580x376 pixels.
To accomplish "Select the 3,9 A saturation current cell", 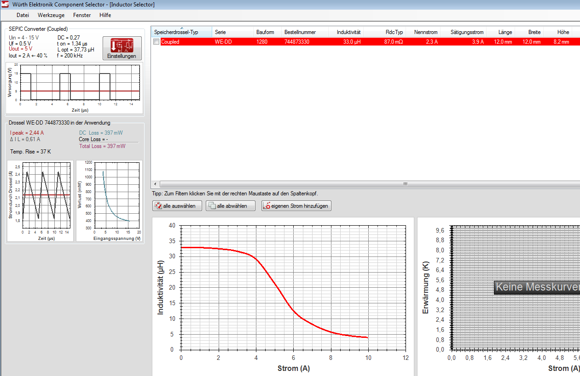I will pos(478,42).
